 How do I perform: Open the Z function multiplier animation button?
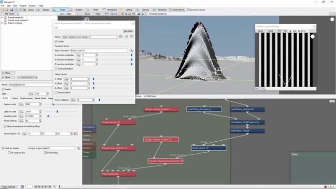click(x=78, y=64)
